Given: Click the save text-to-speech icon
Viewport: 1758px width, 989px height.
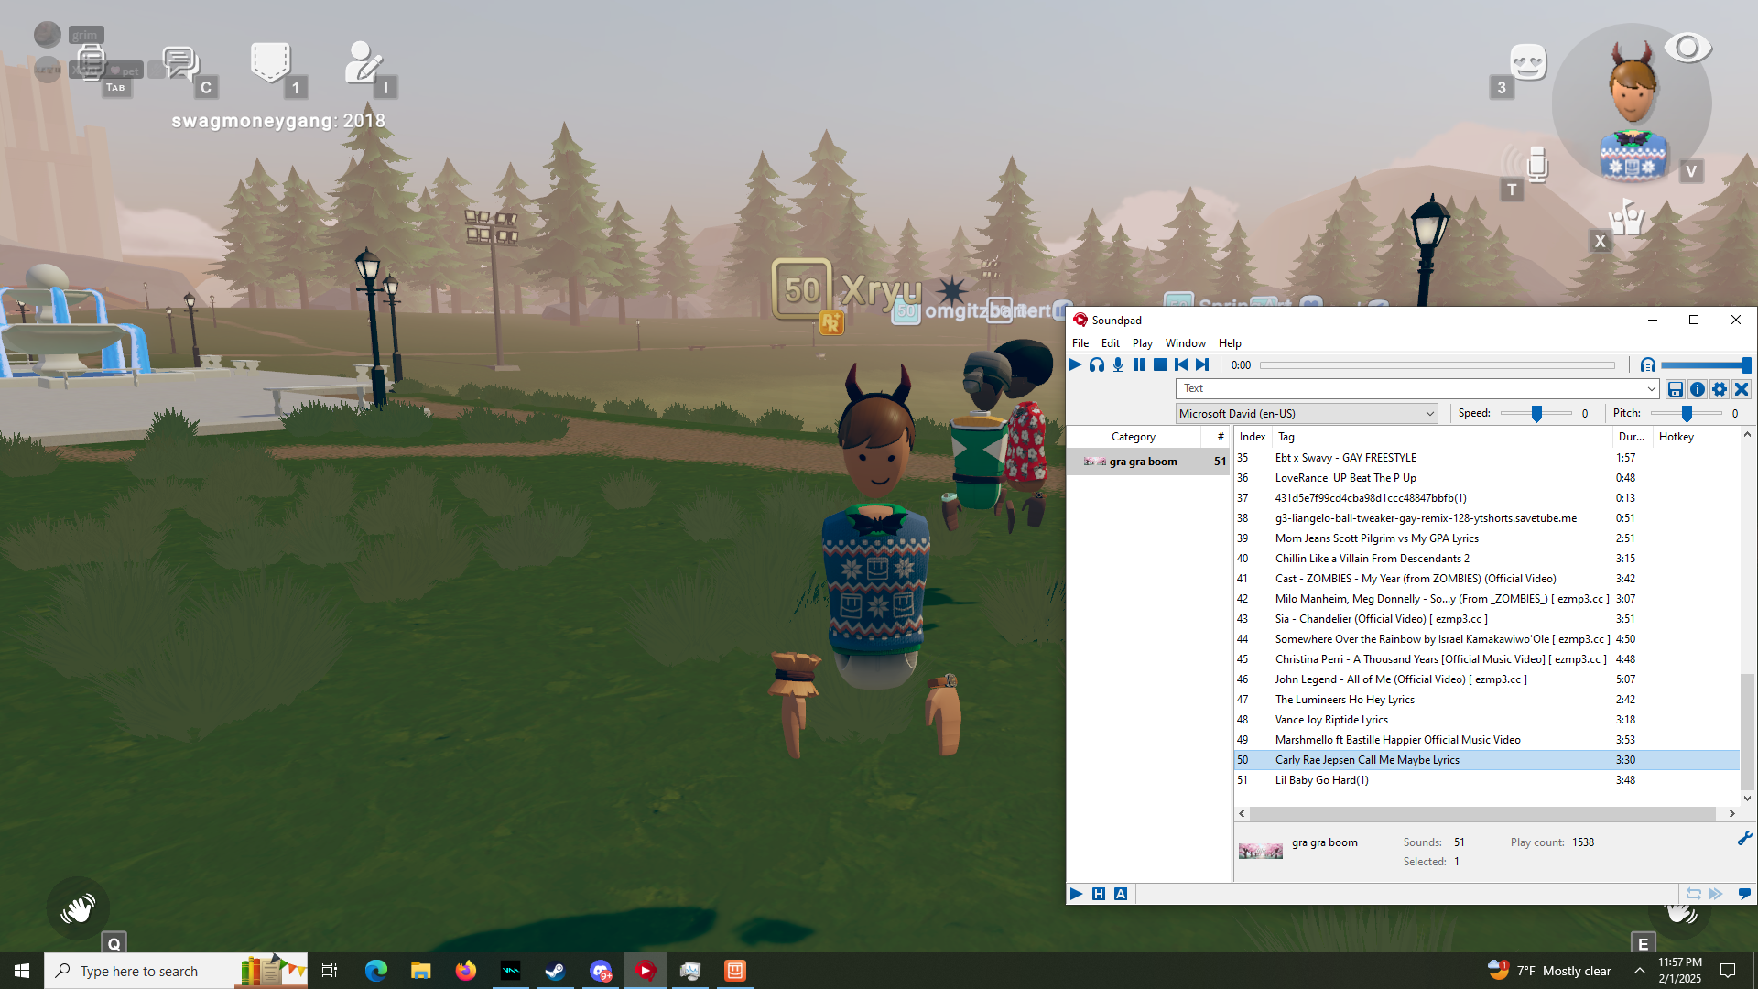Looking at the screenshot, I should pyautogui.click(x=1676, y=389).
